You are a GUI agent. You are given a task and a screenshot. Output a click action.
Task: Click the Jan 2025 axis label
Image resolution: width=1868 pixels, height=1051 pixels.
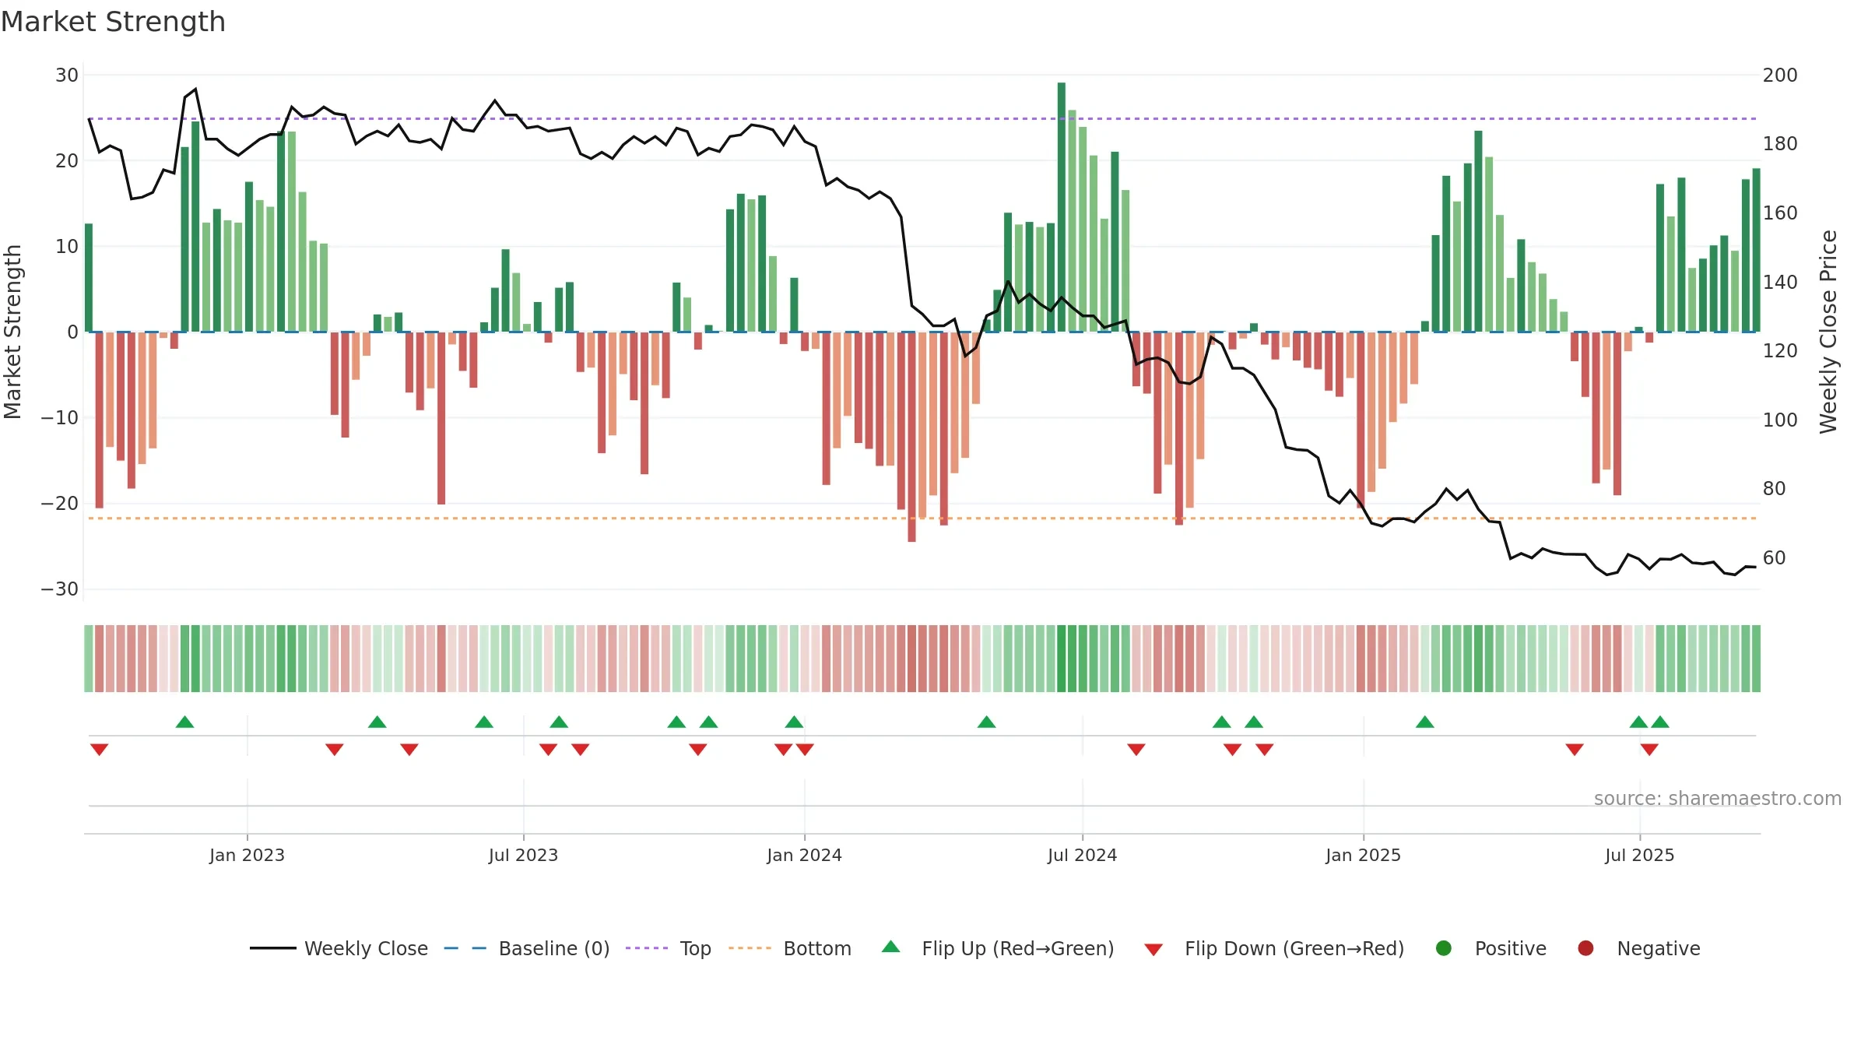coord(1363,855)
